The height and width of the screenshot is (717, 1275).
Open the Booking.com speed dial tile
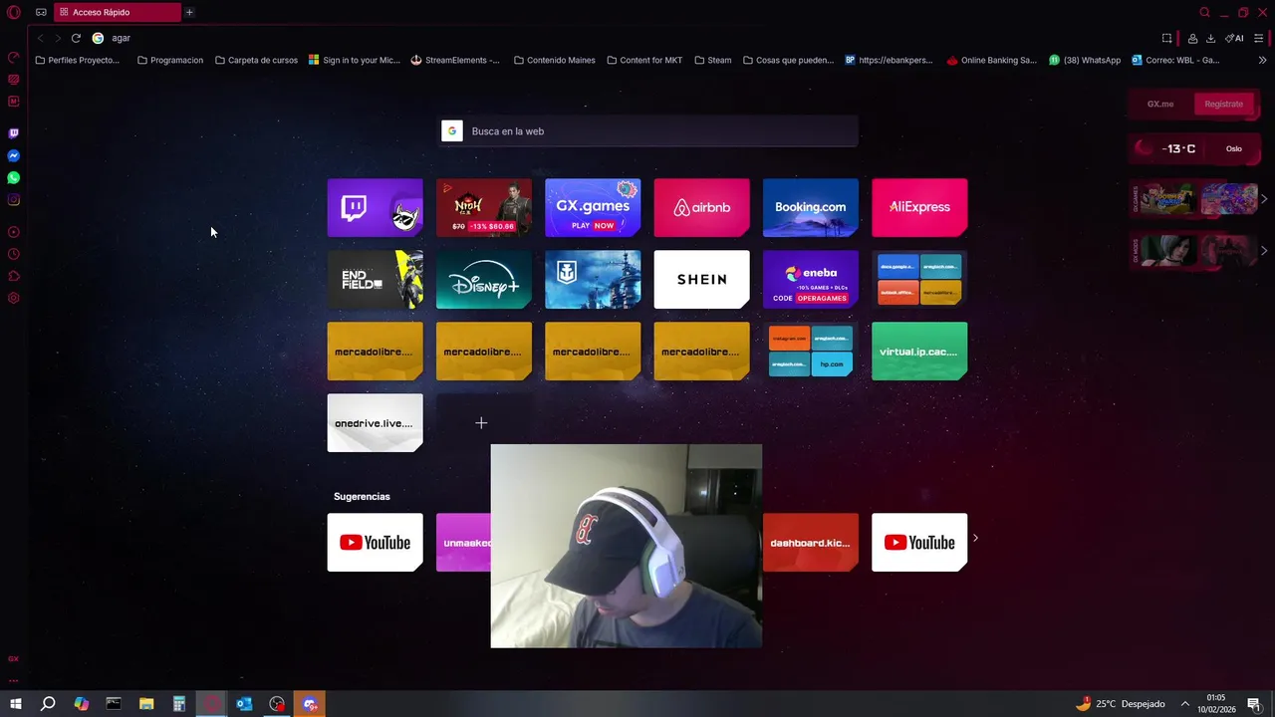click(x=810, y=207)
